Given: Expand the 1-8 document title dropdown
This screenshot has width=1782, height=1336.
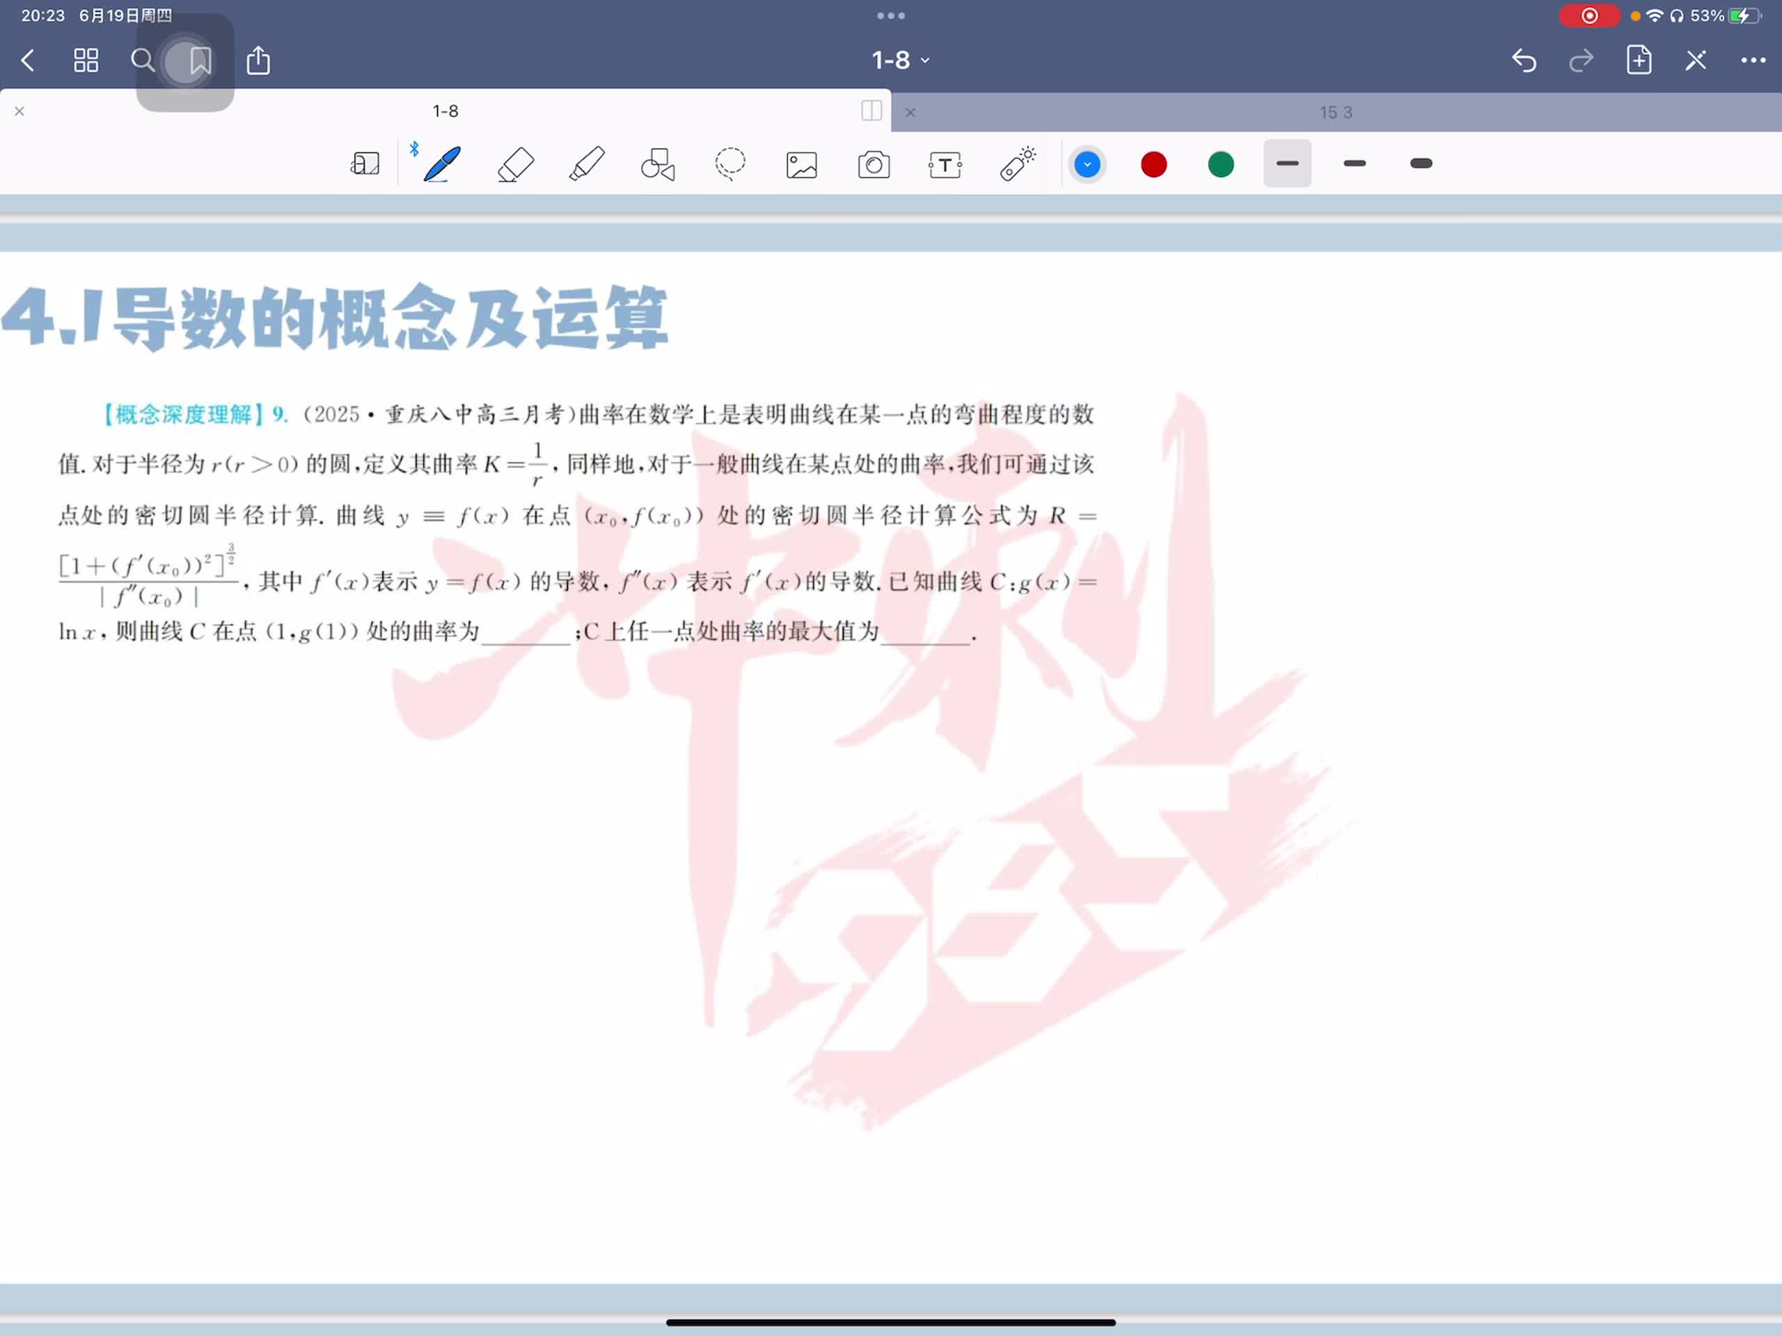Looking at the screenshot, I should coord(901,61).
